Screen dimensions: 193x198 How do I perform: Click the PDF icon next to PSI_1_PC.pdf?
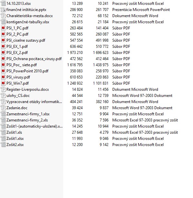pos(3,28)
